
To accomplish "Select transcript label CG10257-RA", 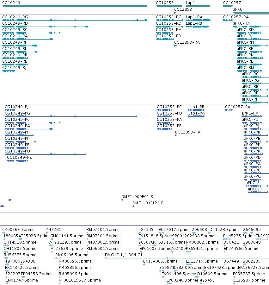I will pyautogui.click(x=236, y=17).
